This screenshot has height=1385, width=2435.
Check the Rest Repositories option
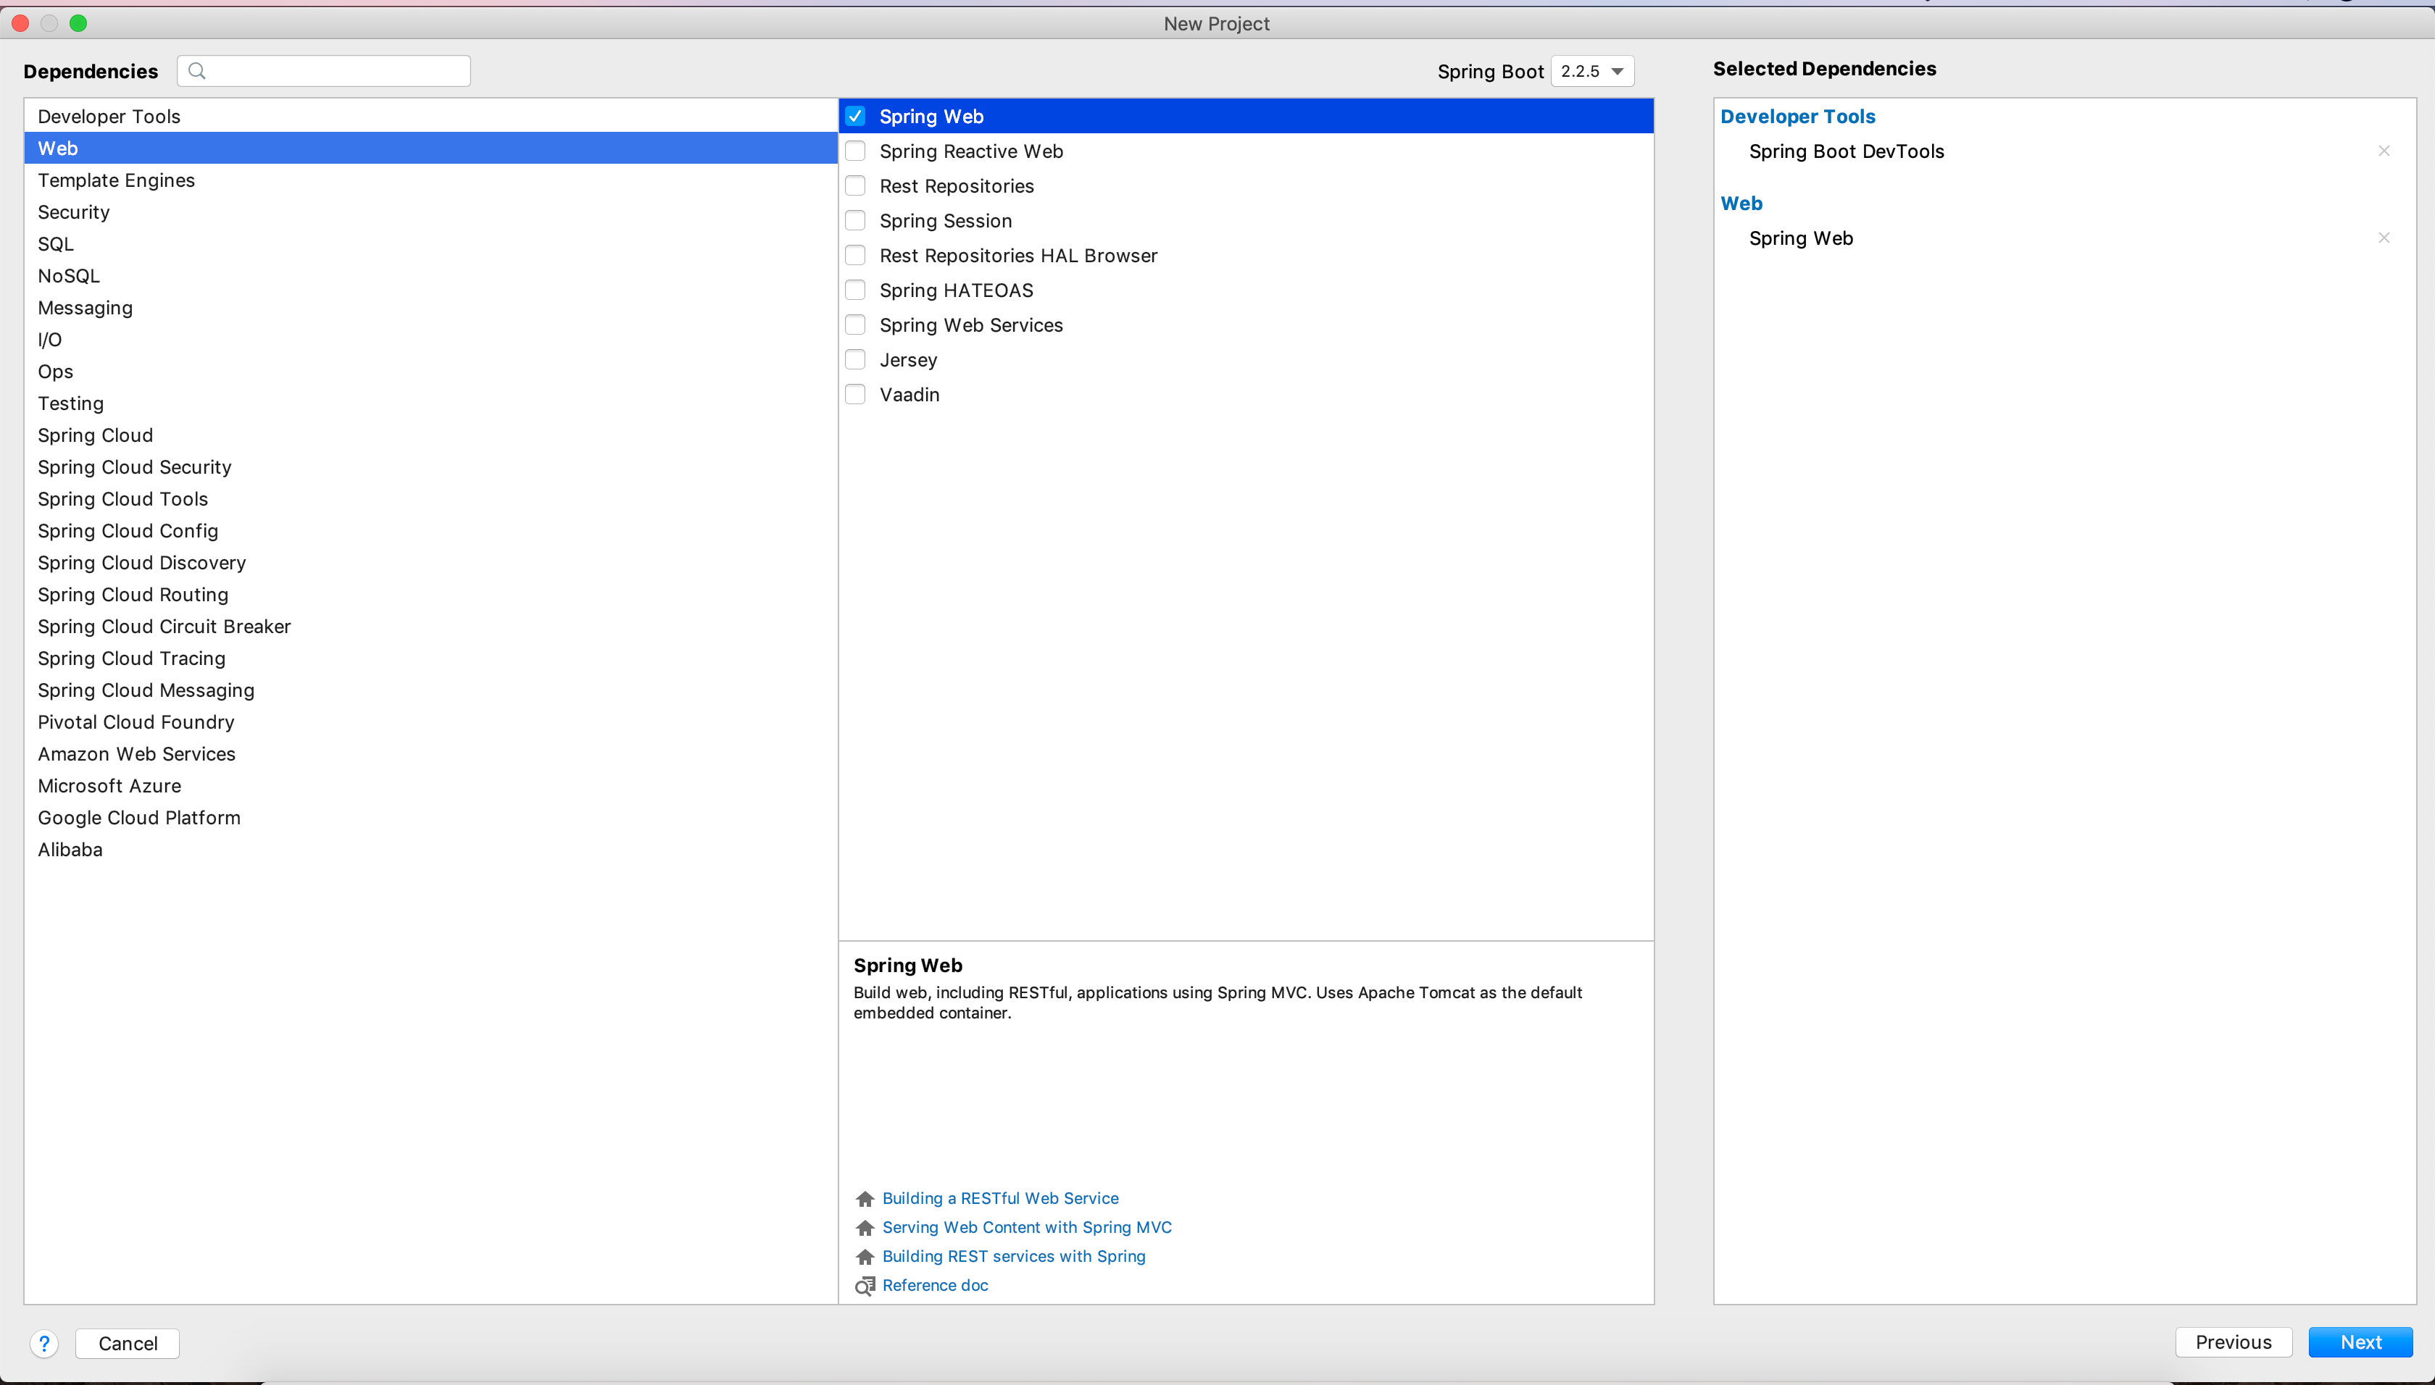[x=855, y=185]
